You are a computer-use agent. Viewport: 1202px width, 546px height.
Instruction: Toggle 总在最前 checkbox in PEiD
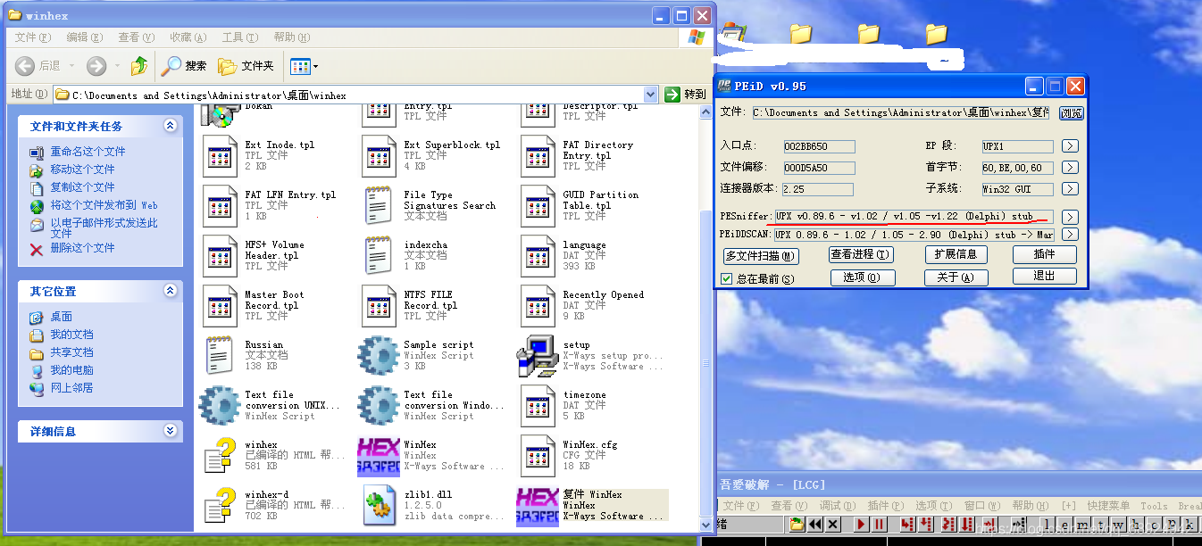727,278
